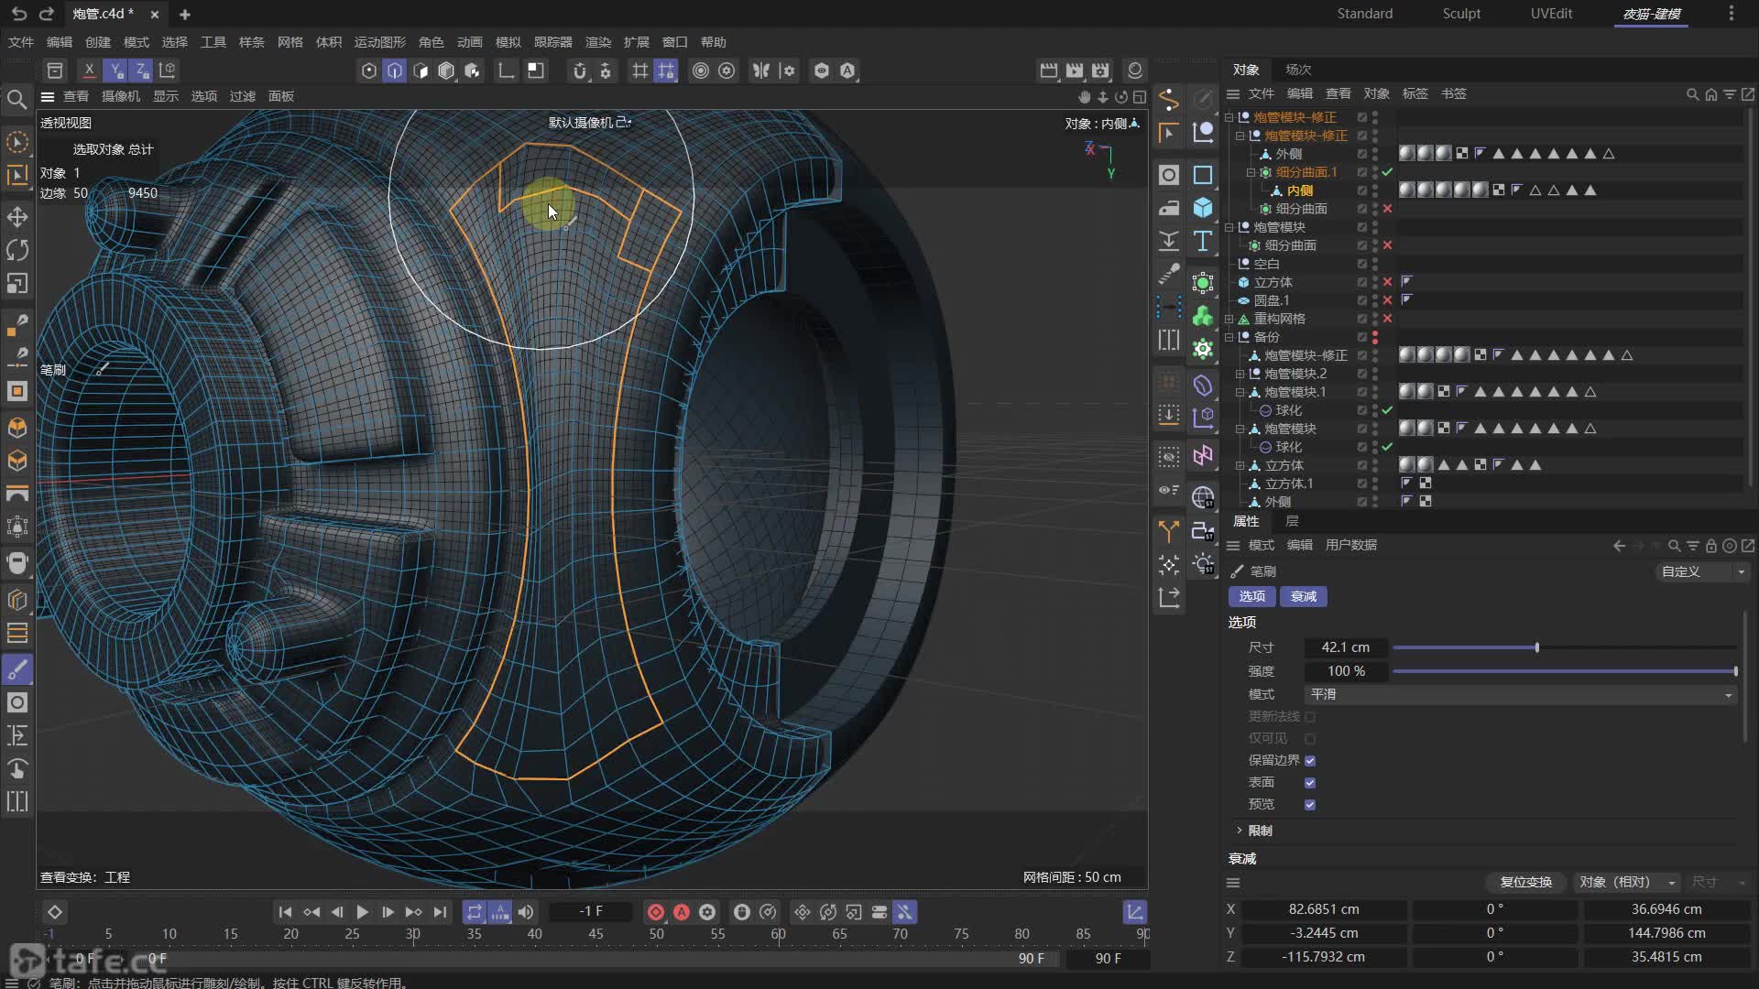Click the 复位变换 button

coord(1525,882)
